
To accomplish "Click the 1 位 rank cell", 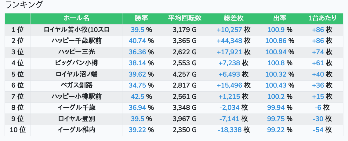I will pos(18,30).
